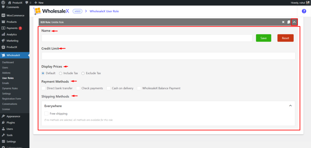Viewport: 311px width, 148px height.
Task: Click the main Settings sliders icon
Action: pyautogui.click(x=3, y=142)
